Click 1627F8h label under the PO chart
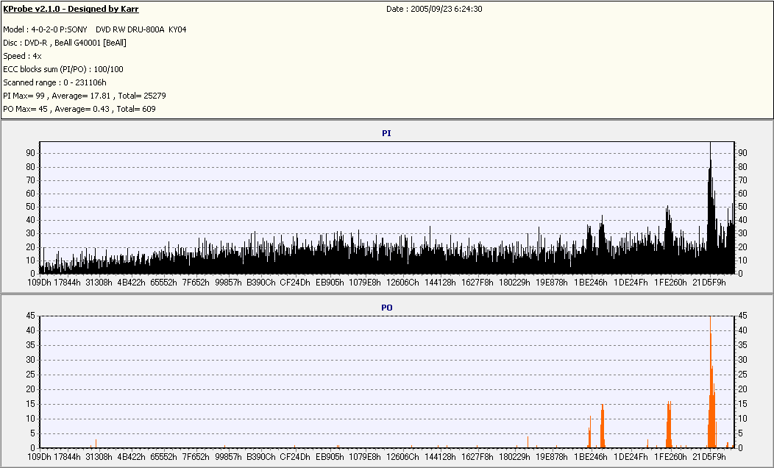The height and width of the screenshot is (468, 774). coord(477,457)
